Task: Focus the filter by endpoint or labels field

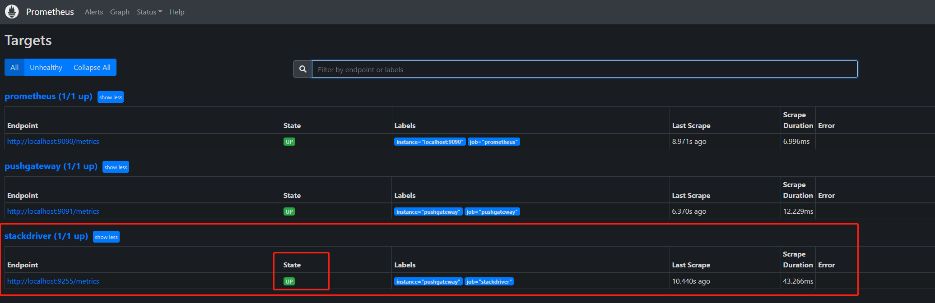Action: coord(585,69)
